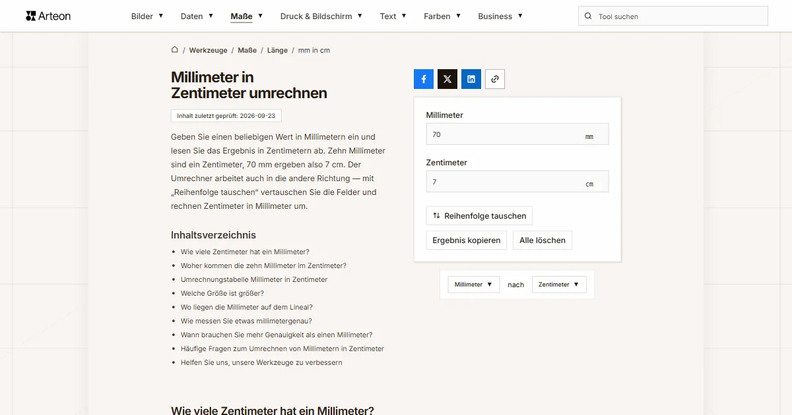Open the Farben menu
Screen dimensions: 792x415
click(442, 16)
